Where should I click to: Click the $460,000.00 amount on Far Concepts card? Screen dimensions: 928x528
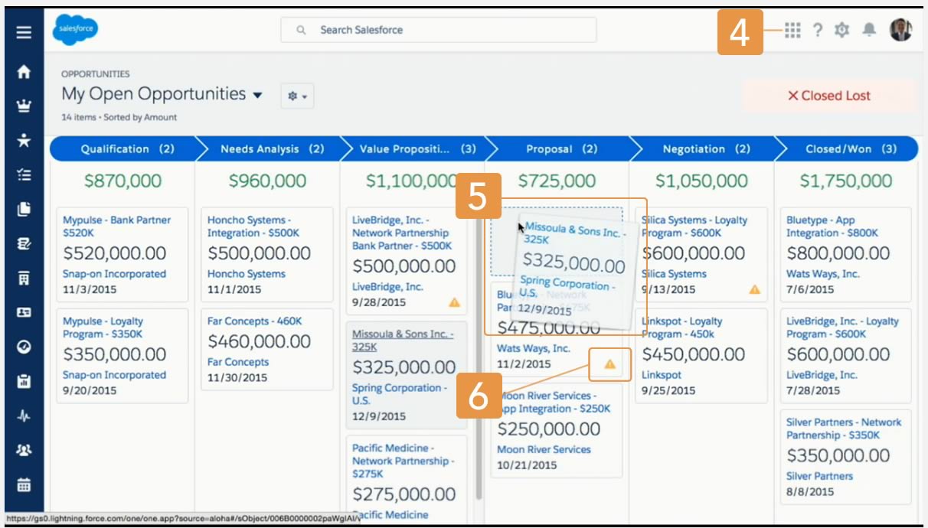click(260, 342)
